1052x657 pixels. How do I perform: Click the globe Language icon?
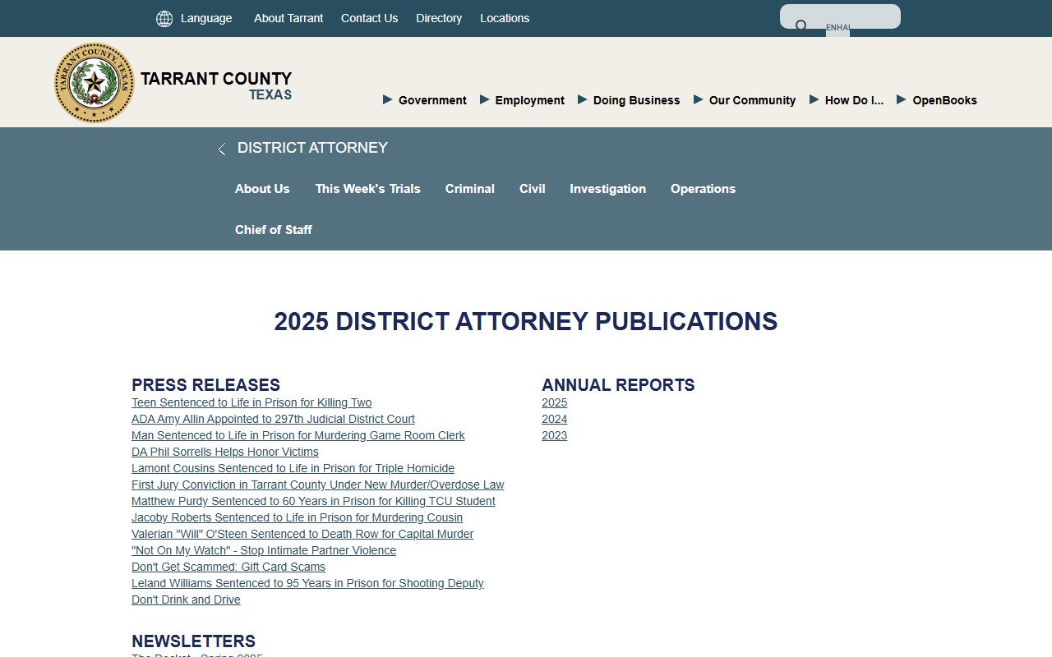164,19
